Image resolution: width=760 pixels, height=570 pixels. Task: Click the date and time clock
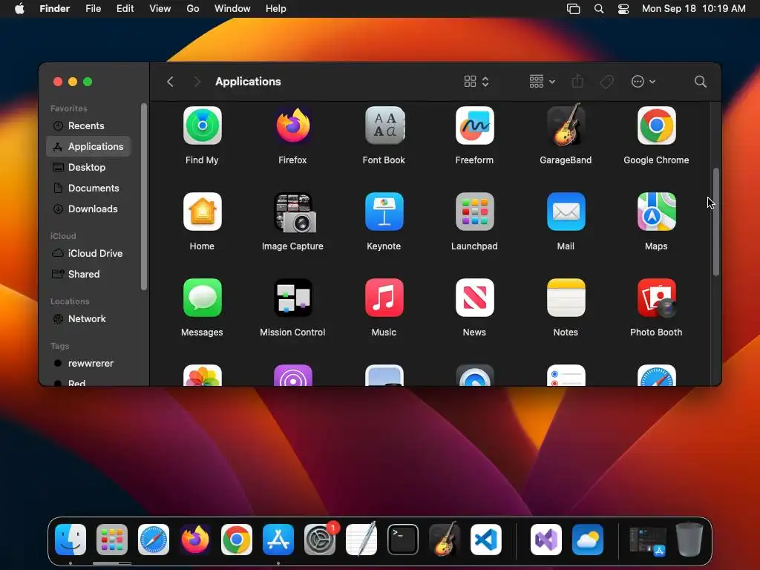(694, 9)
